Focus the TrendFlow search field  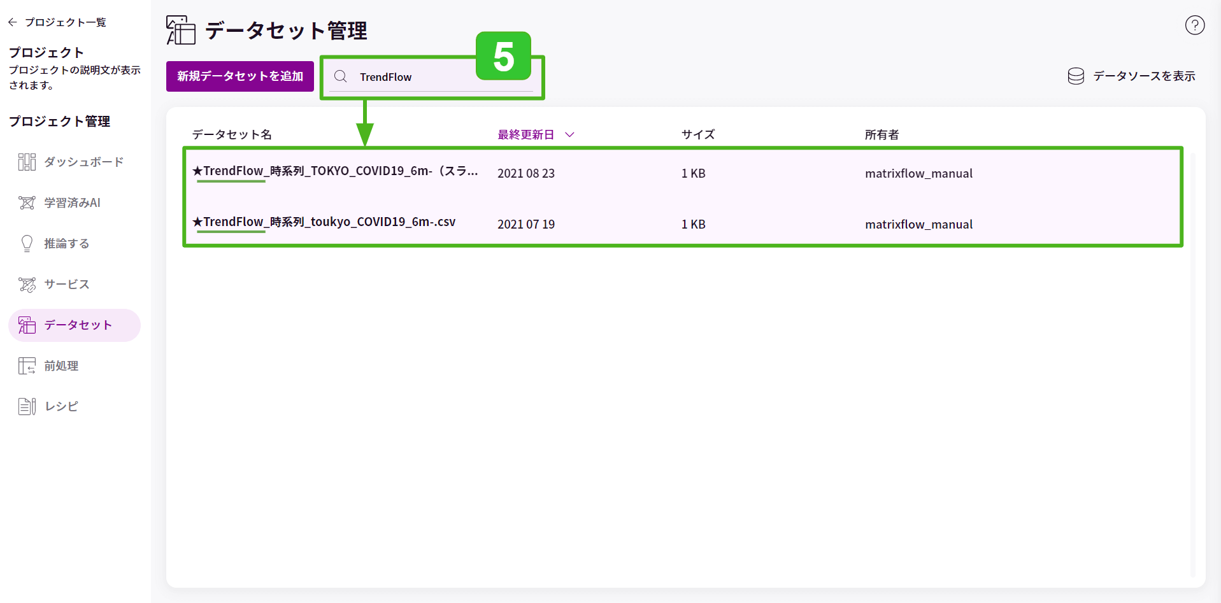coord(431,77)
